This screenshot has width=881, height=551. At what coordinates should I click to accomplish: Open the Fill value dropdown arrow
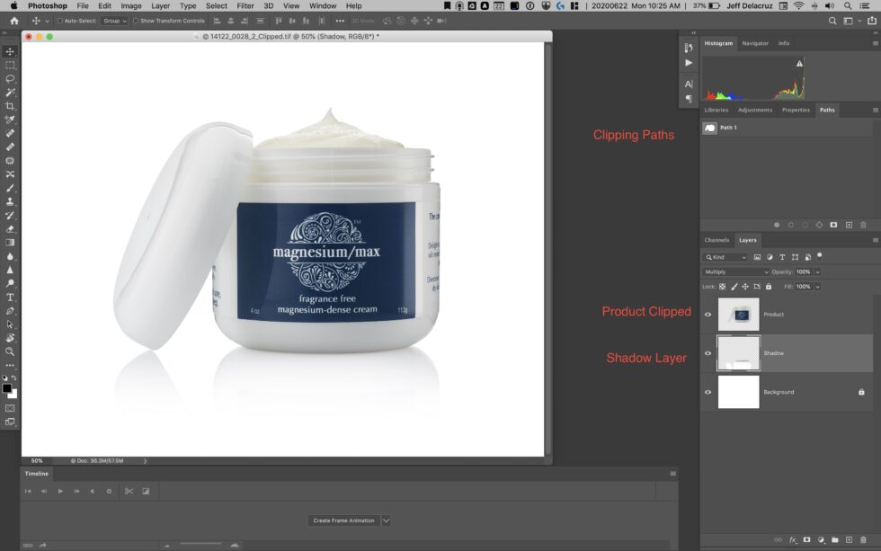[x=817, y=287]
